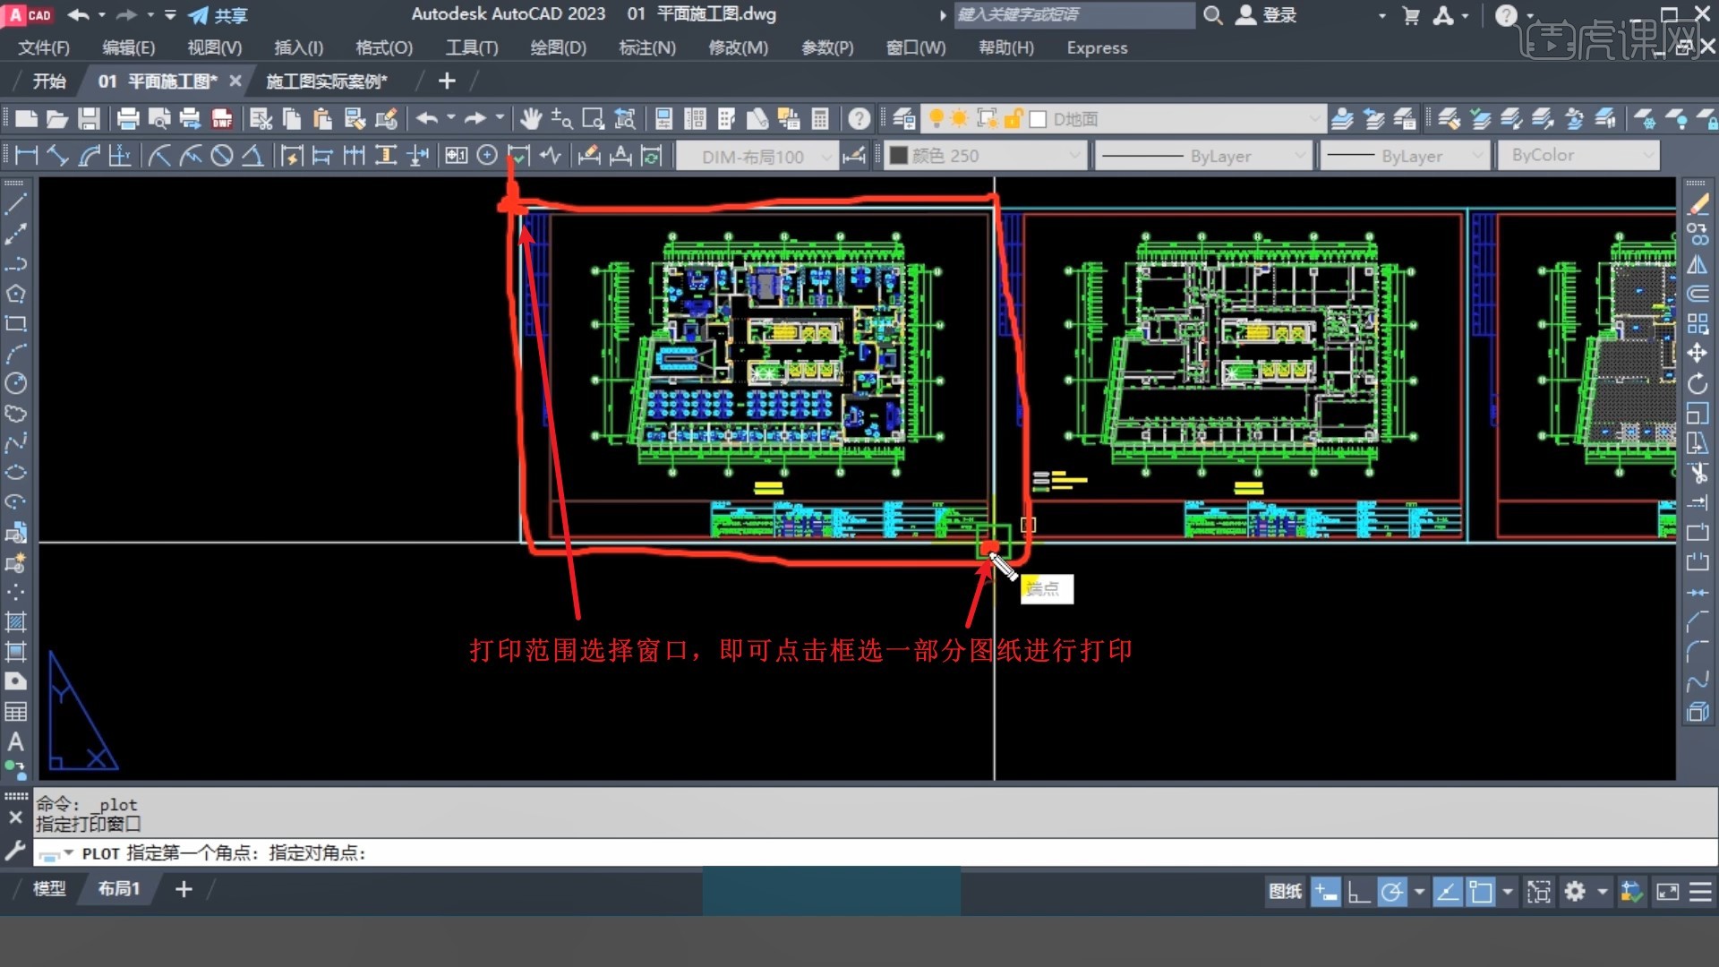Viewport: 1719px width, 967px height.
Task: Open the 文件(F) menu
Action: click(44, 47)
